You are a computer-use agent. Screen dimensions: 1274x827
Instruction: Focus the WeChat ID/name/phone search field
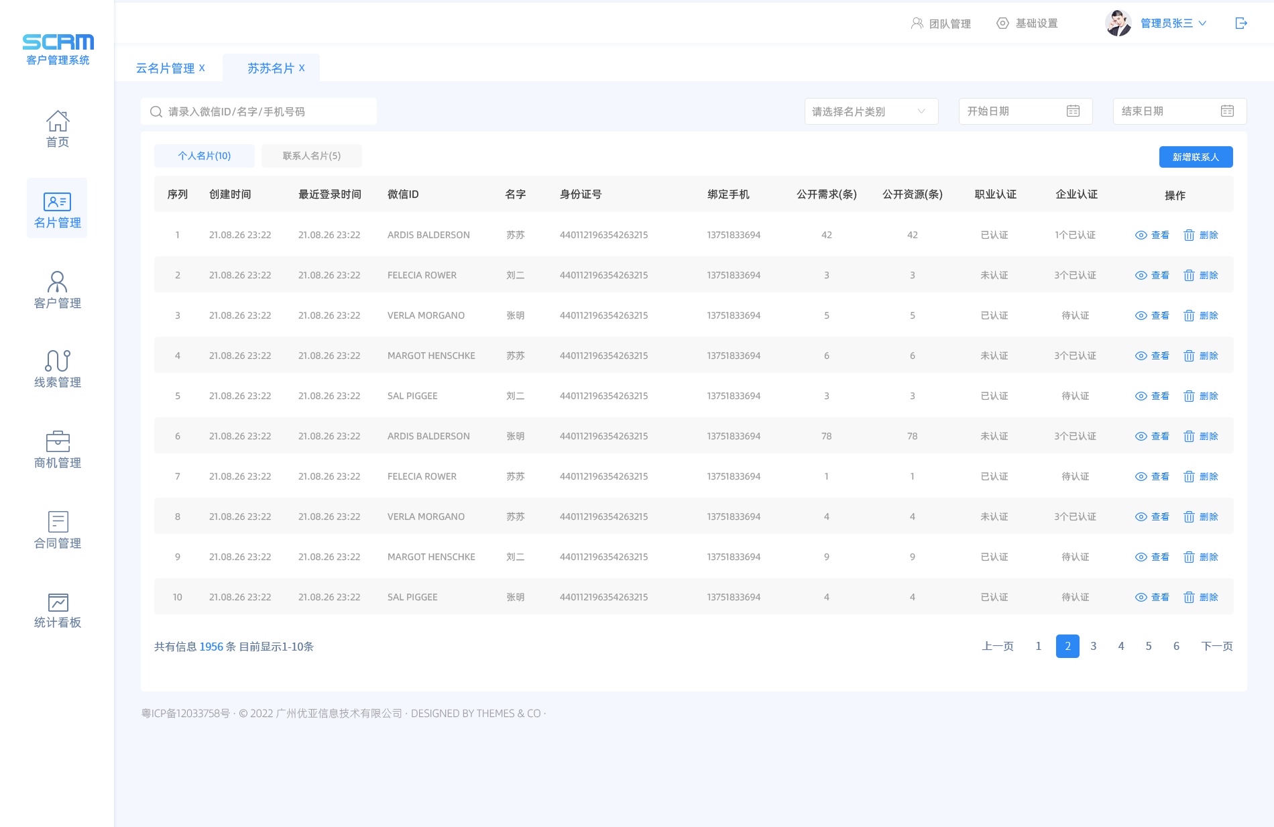pyautogui.click(x=259, y=111)
